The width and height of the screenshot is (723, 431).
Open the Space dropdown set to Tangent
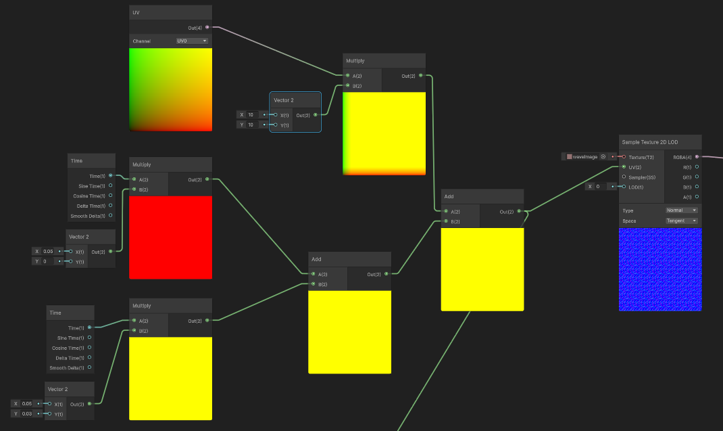click(x=682, y=221)
